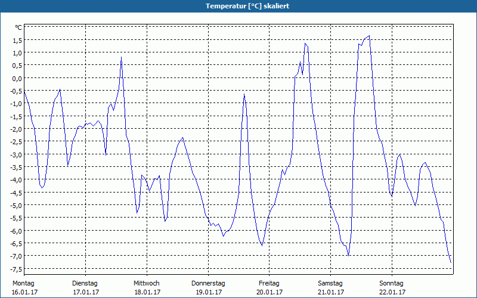Image resolution: width=477 pixels, height=298 pixels.
Task: Click the 0,5 y-axis label
Action: pyautogui.click(x=17, y=66)
